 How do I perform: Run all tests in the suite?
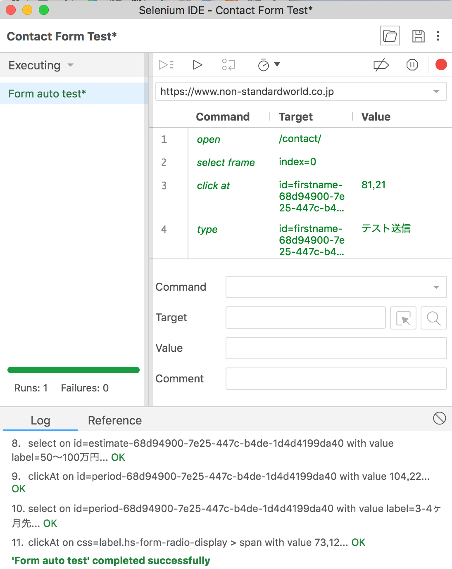pos(166,65)
